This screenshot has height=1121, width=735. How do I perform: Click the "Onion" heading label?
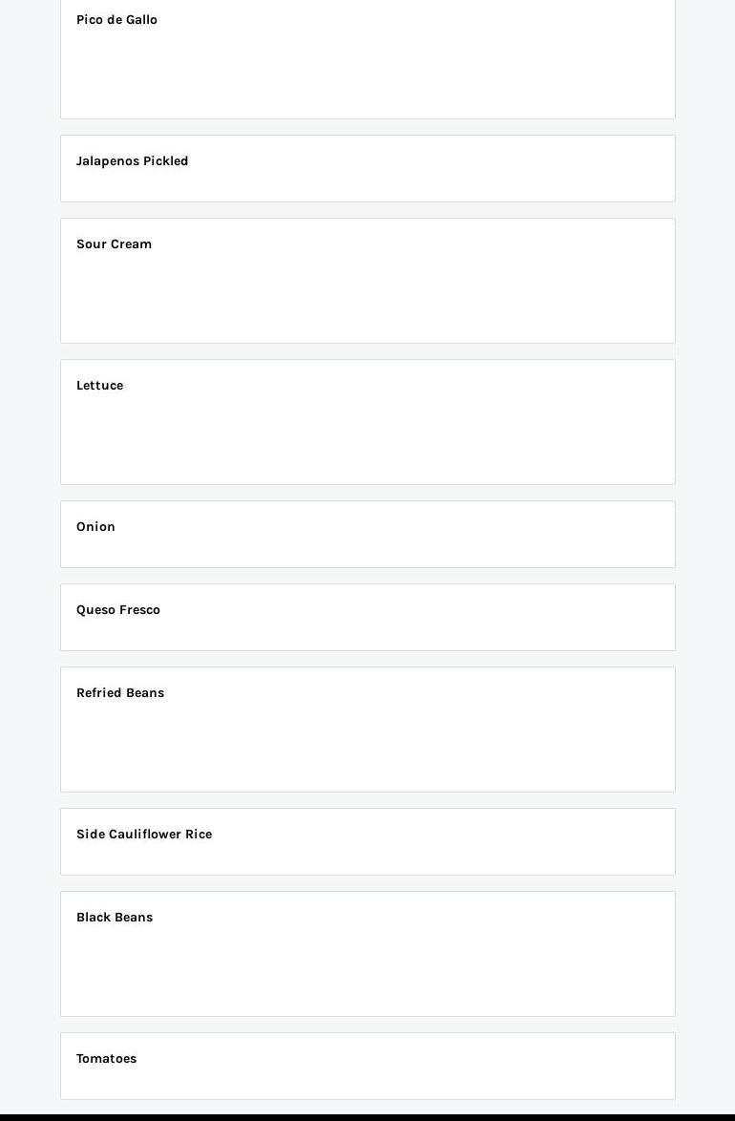(x=95, y=527)
